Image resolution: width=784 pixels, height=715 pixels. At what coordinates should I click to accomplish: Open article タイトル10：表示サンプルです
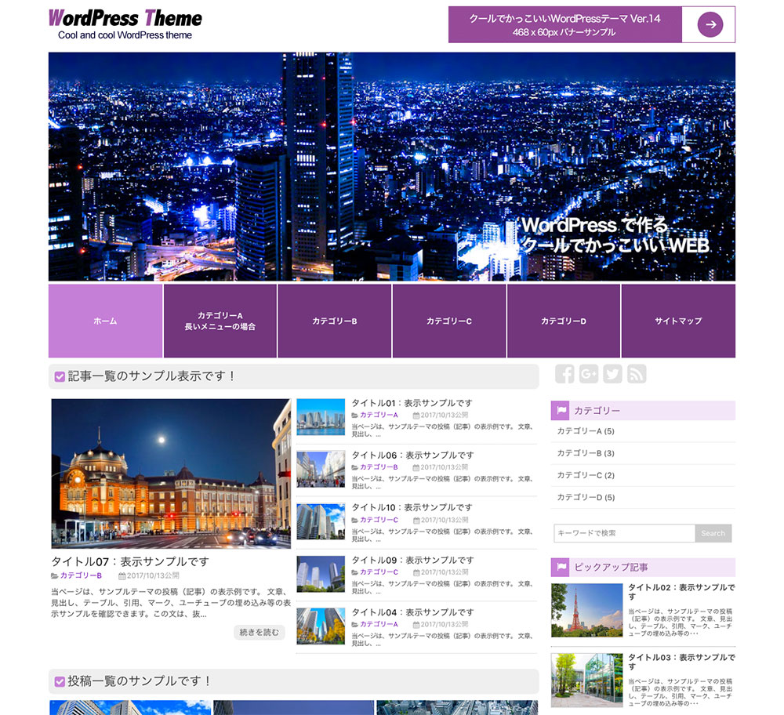point(412,507)
